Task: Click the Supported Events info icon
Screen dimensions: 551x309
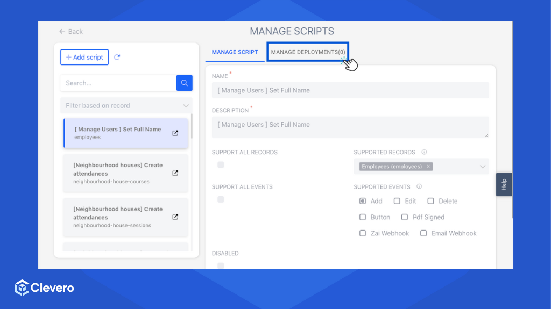Action: 419,186
